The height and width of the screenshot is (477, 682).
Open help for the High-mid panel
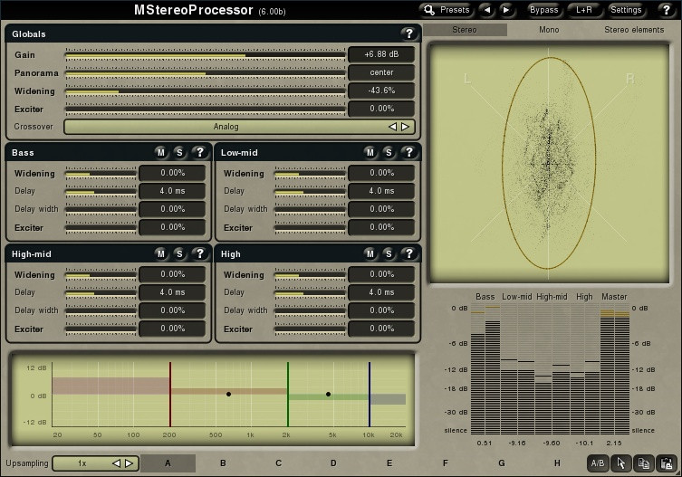coord(199,254)
